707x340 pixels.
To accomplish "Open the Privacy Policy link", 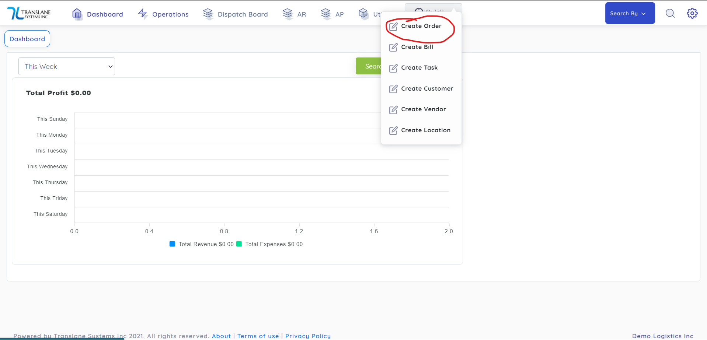I will coord(308,336).
